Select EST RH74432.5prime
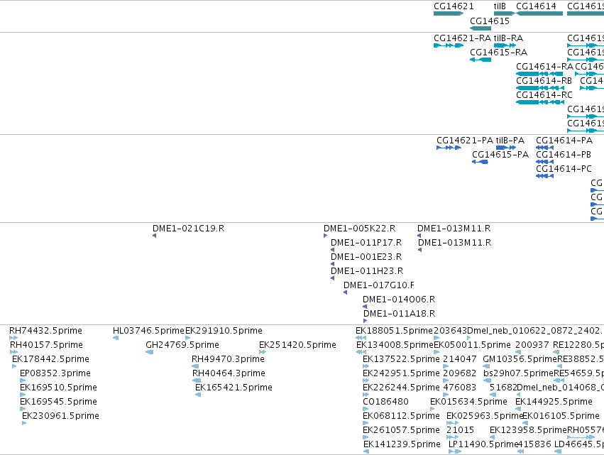 tap(13, 338)
